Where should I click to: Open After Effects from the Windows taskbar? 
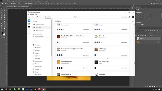coord(31,89)
